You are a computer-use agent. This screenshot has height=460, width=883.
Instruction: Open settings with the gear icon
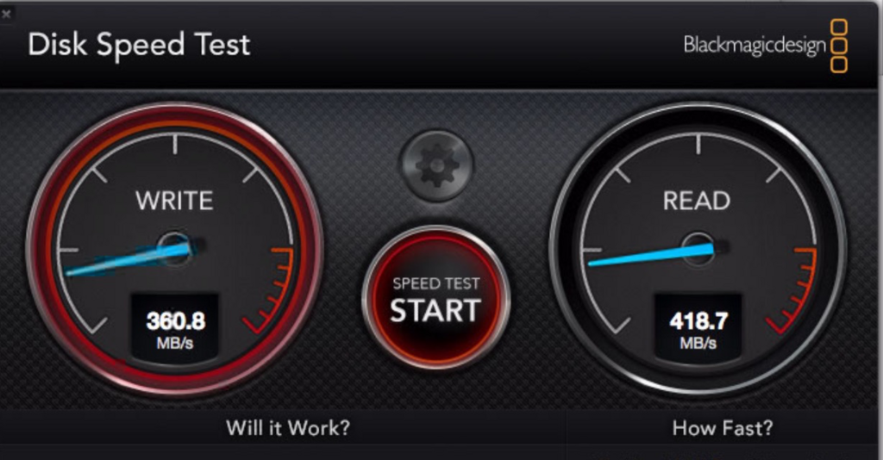click(436, 166)
